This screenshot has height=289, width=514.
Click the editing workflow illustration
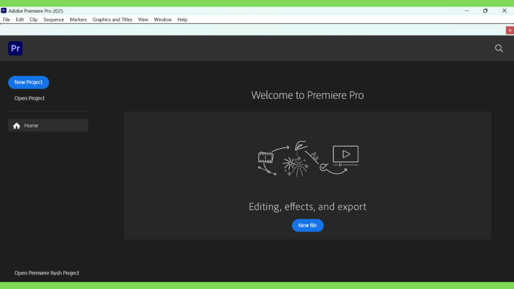coord(308,159)
